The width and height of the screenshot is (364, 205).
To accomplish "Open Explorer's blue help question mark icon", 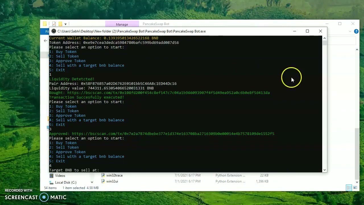I will pyautogui.click(x=356, y=31).
